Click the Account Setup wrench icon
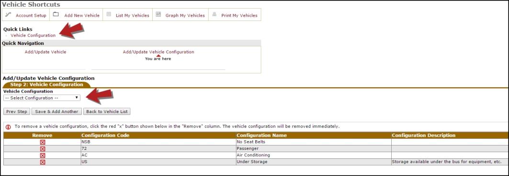509x176 pixels. pos(9,15)
